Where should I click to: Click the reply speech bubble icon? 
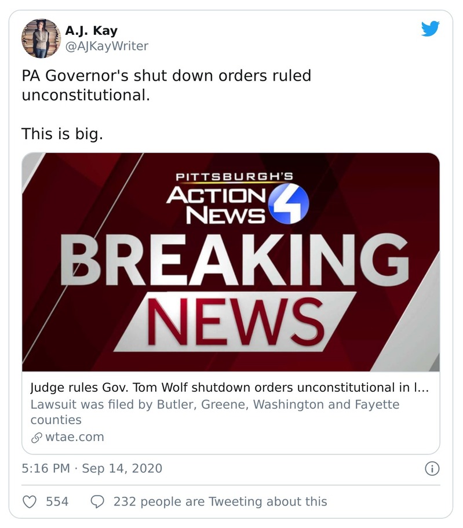pos(98,501)
